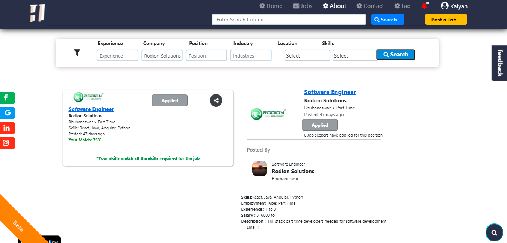The width and height of the screenshot is (507, 243).
Task: Open the Contact menu item
Action: click(x=370, y=6)
